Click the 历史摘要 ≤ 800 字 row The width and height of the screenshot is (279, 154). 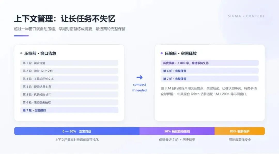coord(210,63)
